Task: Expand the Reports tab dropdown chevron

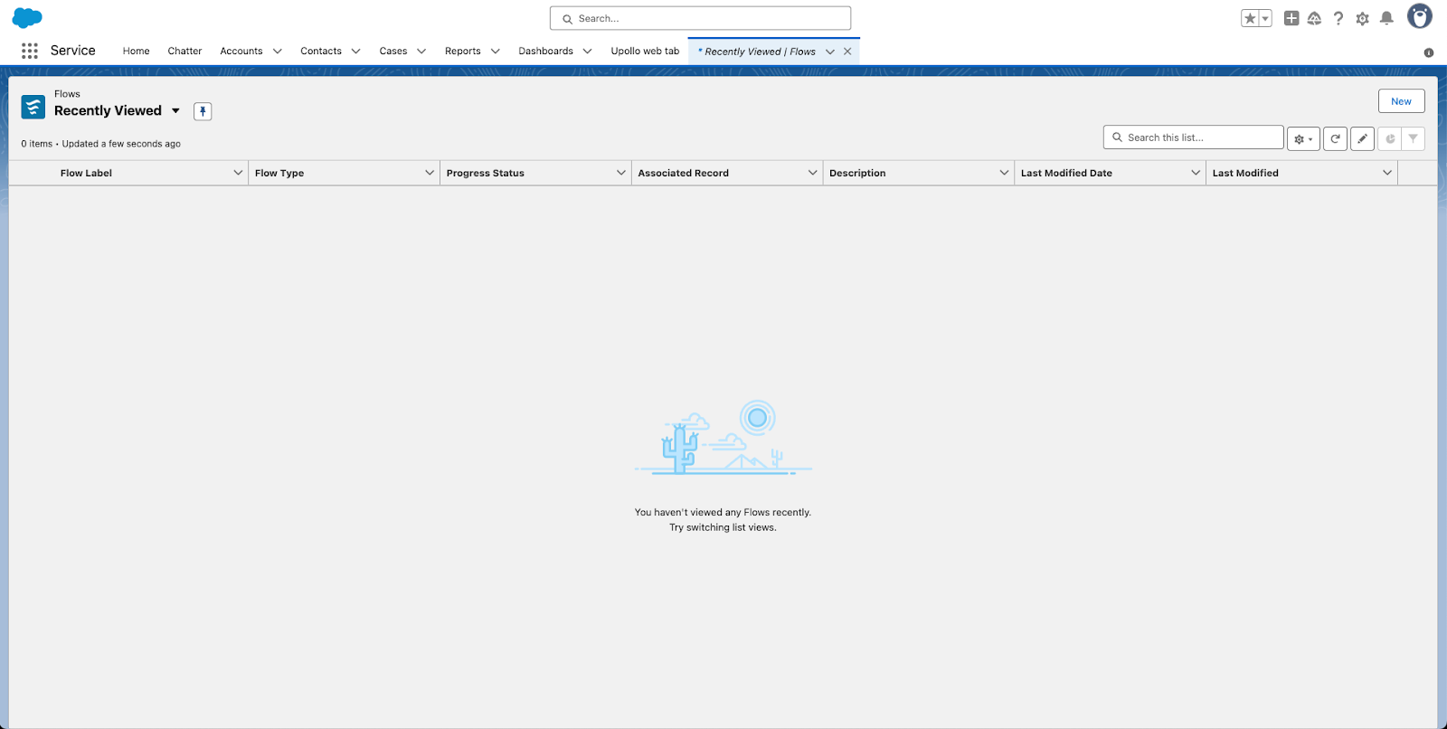Action: (x=496, y=52)
